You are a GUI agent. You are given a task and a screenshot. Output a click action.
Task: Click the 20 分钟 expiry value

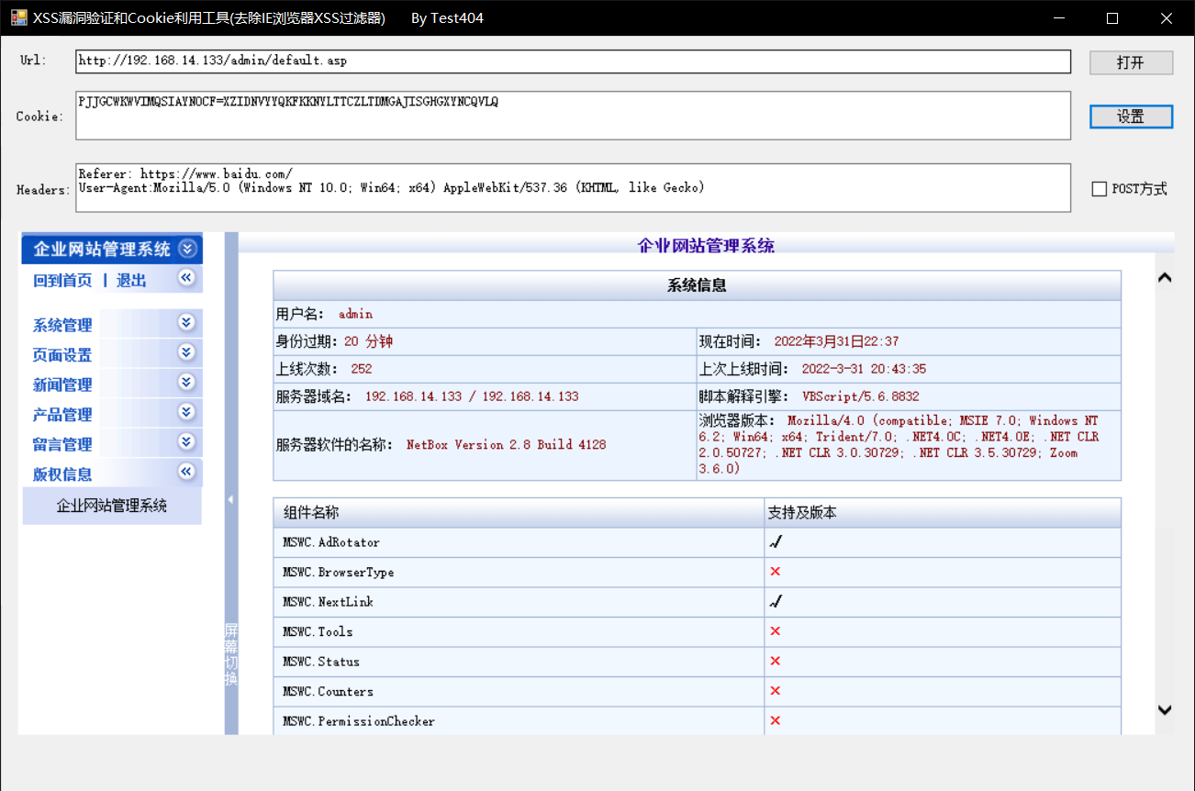click(369, 341)
